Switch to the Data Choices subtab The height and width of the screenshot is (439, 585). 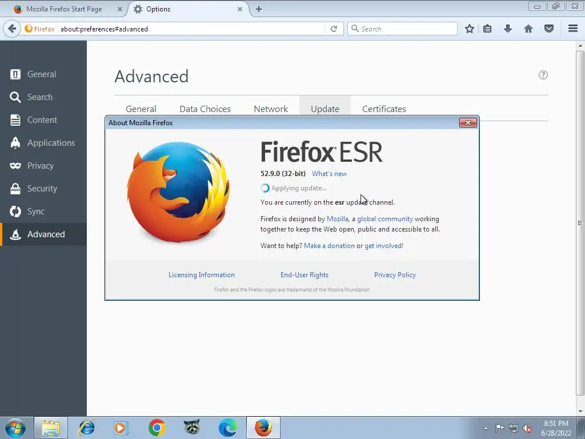205,109
